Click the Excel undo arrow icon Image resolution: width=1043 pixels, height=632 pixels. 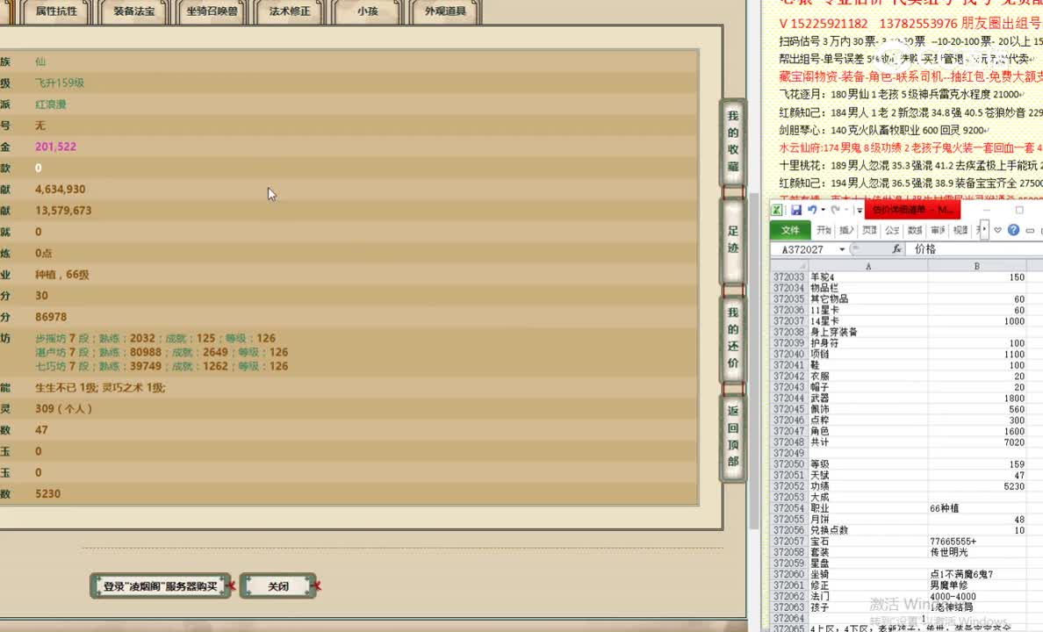[811, 210]
